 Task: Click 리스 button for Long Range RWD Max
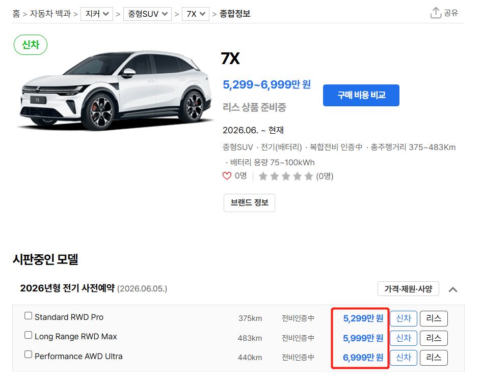click(434, 338)
